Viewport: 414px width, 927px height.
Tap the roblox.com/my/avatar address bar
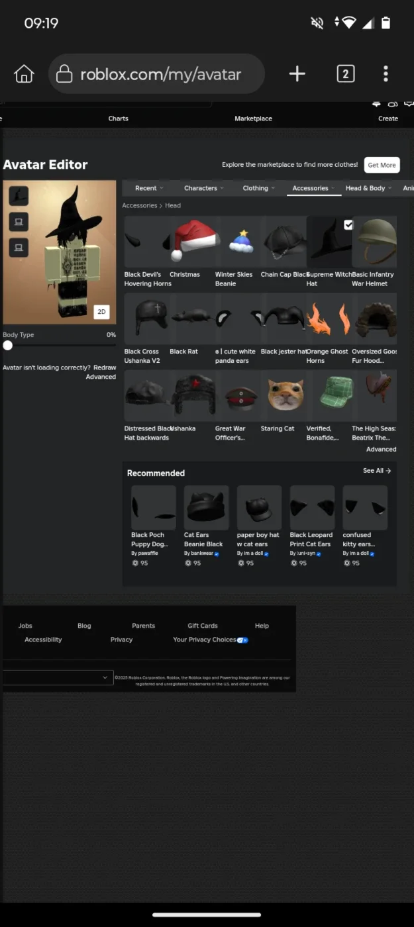point(156,73)
